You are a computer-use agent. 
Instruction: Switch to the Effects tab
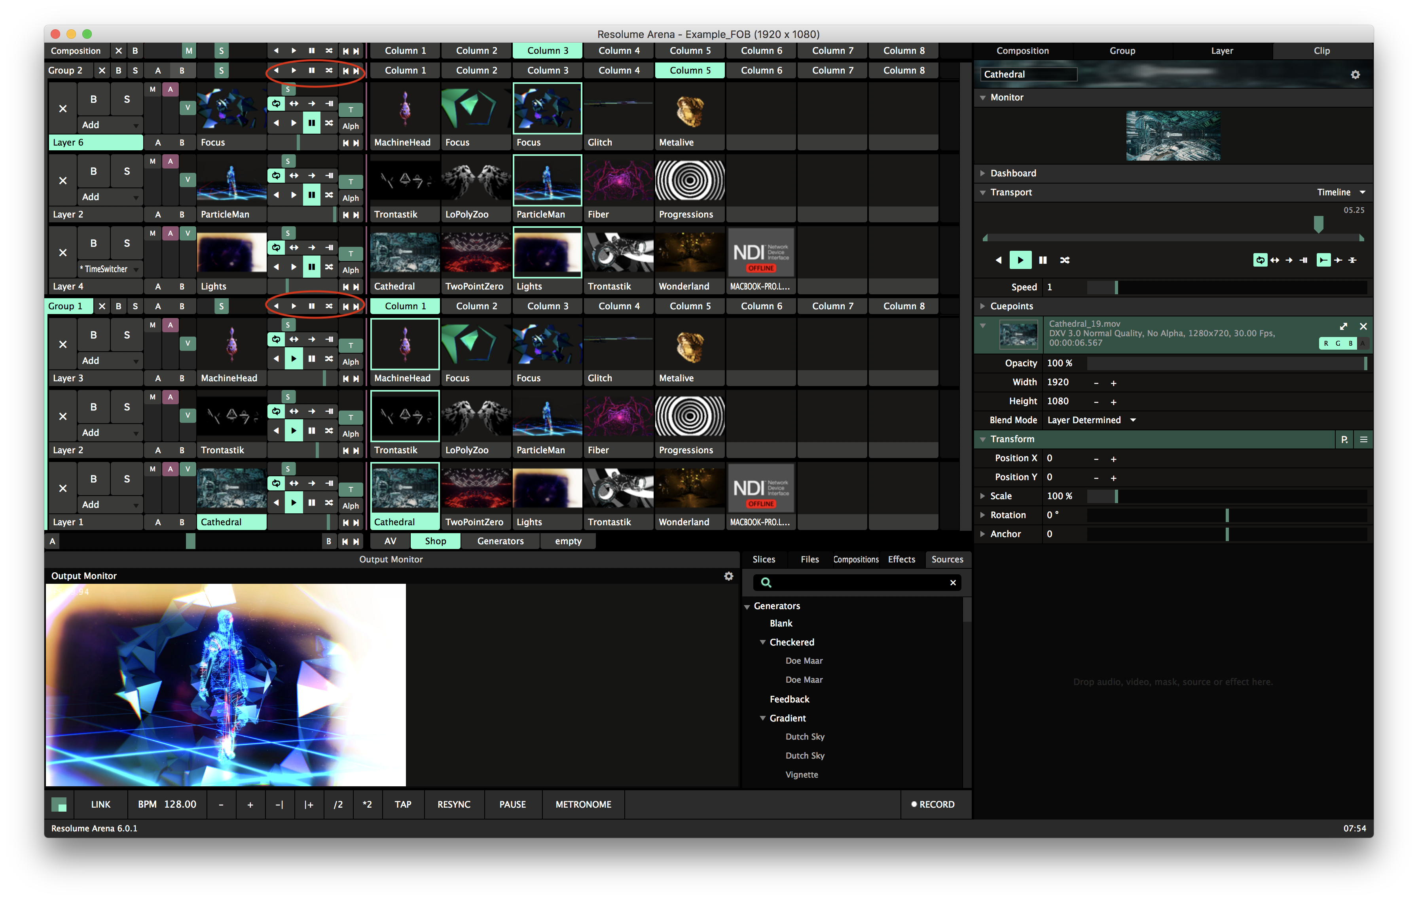pos(901,559)
